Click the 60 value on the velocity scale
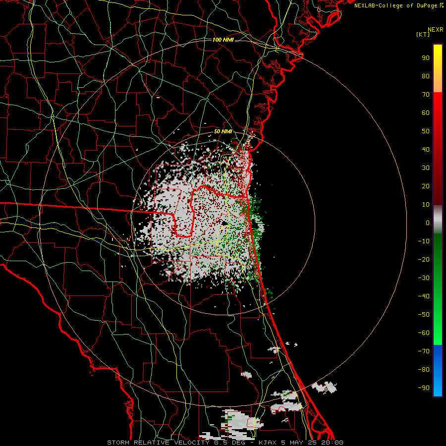This screenshot has height=446, width=446. 426,113
